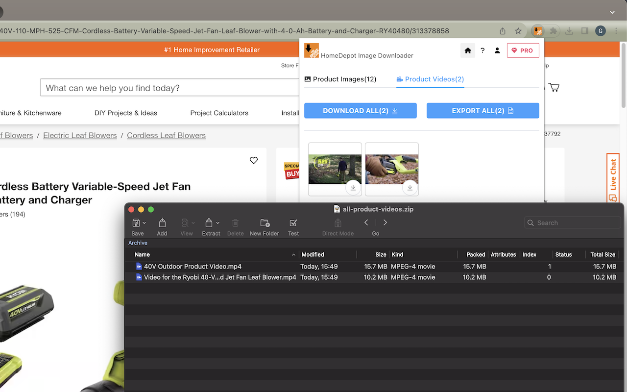627x392 pixels.
Task: Follow Cordless Leaf Blowers breadcrumb link
Action: [x=167, y=135]
